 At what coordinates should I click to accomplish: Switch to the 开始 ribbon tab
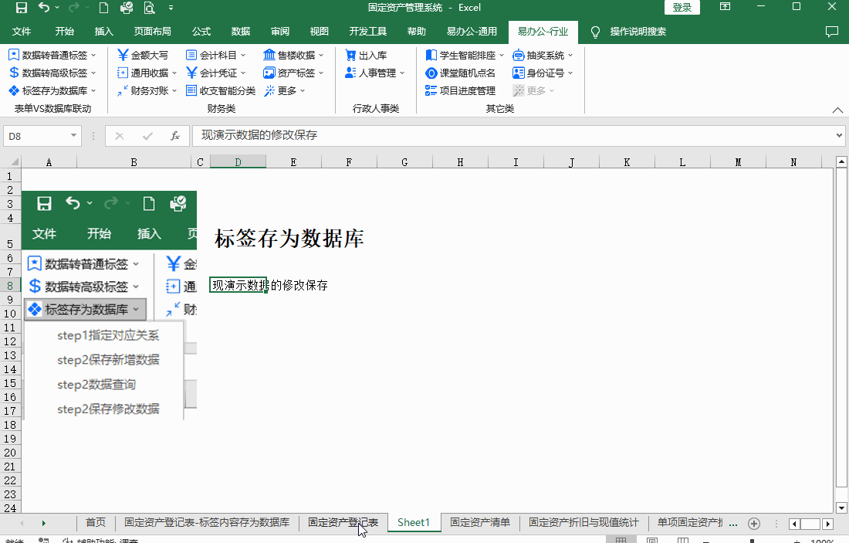tap(64, 32)
